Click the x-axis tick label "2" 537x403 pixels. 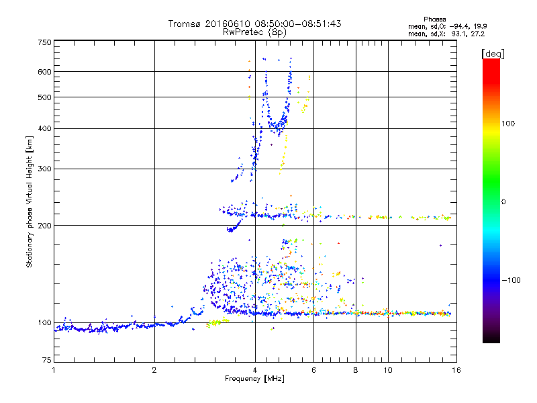pyautogui.click(x=154, y=370)
